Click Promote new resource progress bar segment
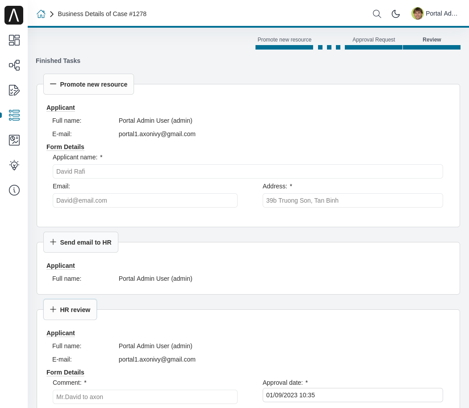The width and height of the screenshot is (469, 408). pos(284,47)
